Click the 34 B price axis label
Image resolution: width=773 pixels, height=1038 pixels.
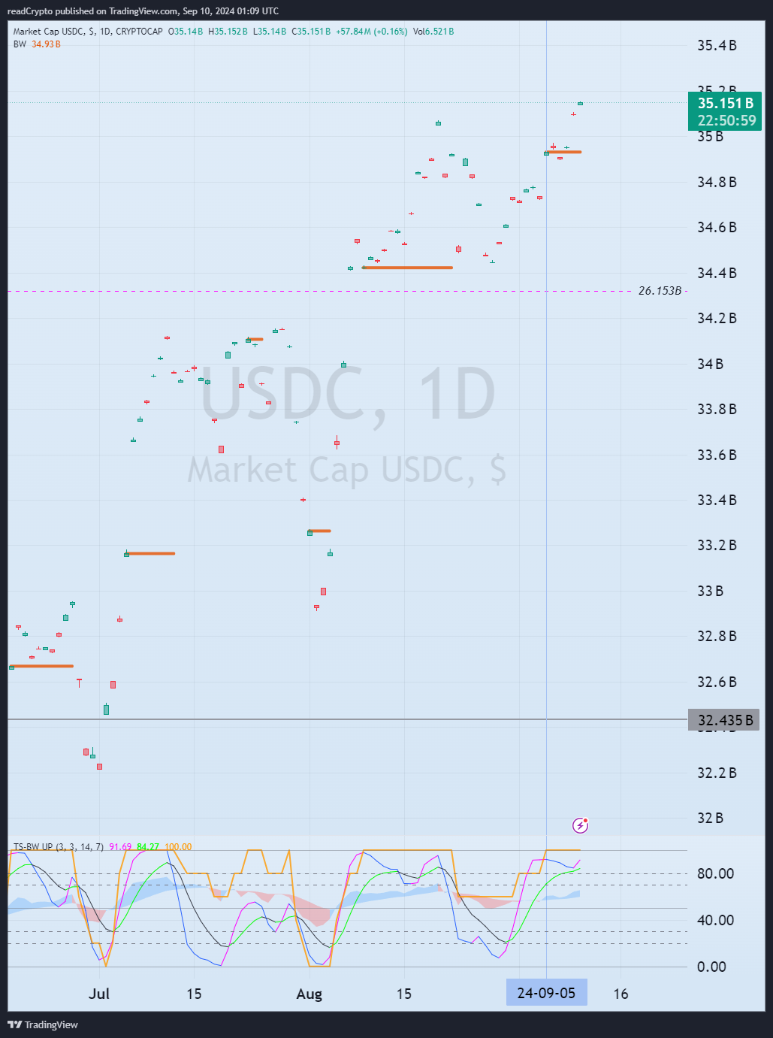point(711,364)
